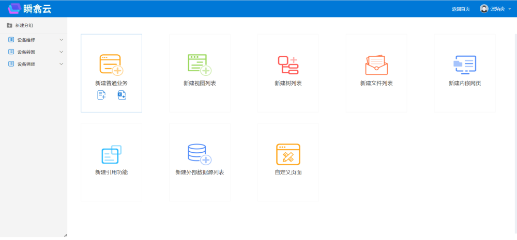
Task: Click the 新建分组 button
Action: point(21,25)
